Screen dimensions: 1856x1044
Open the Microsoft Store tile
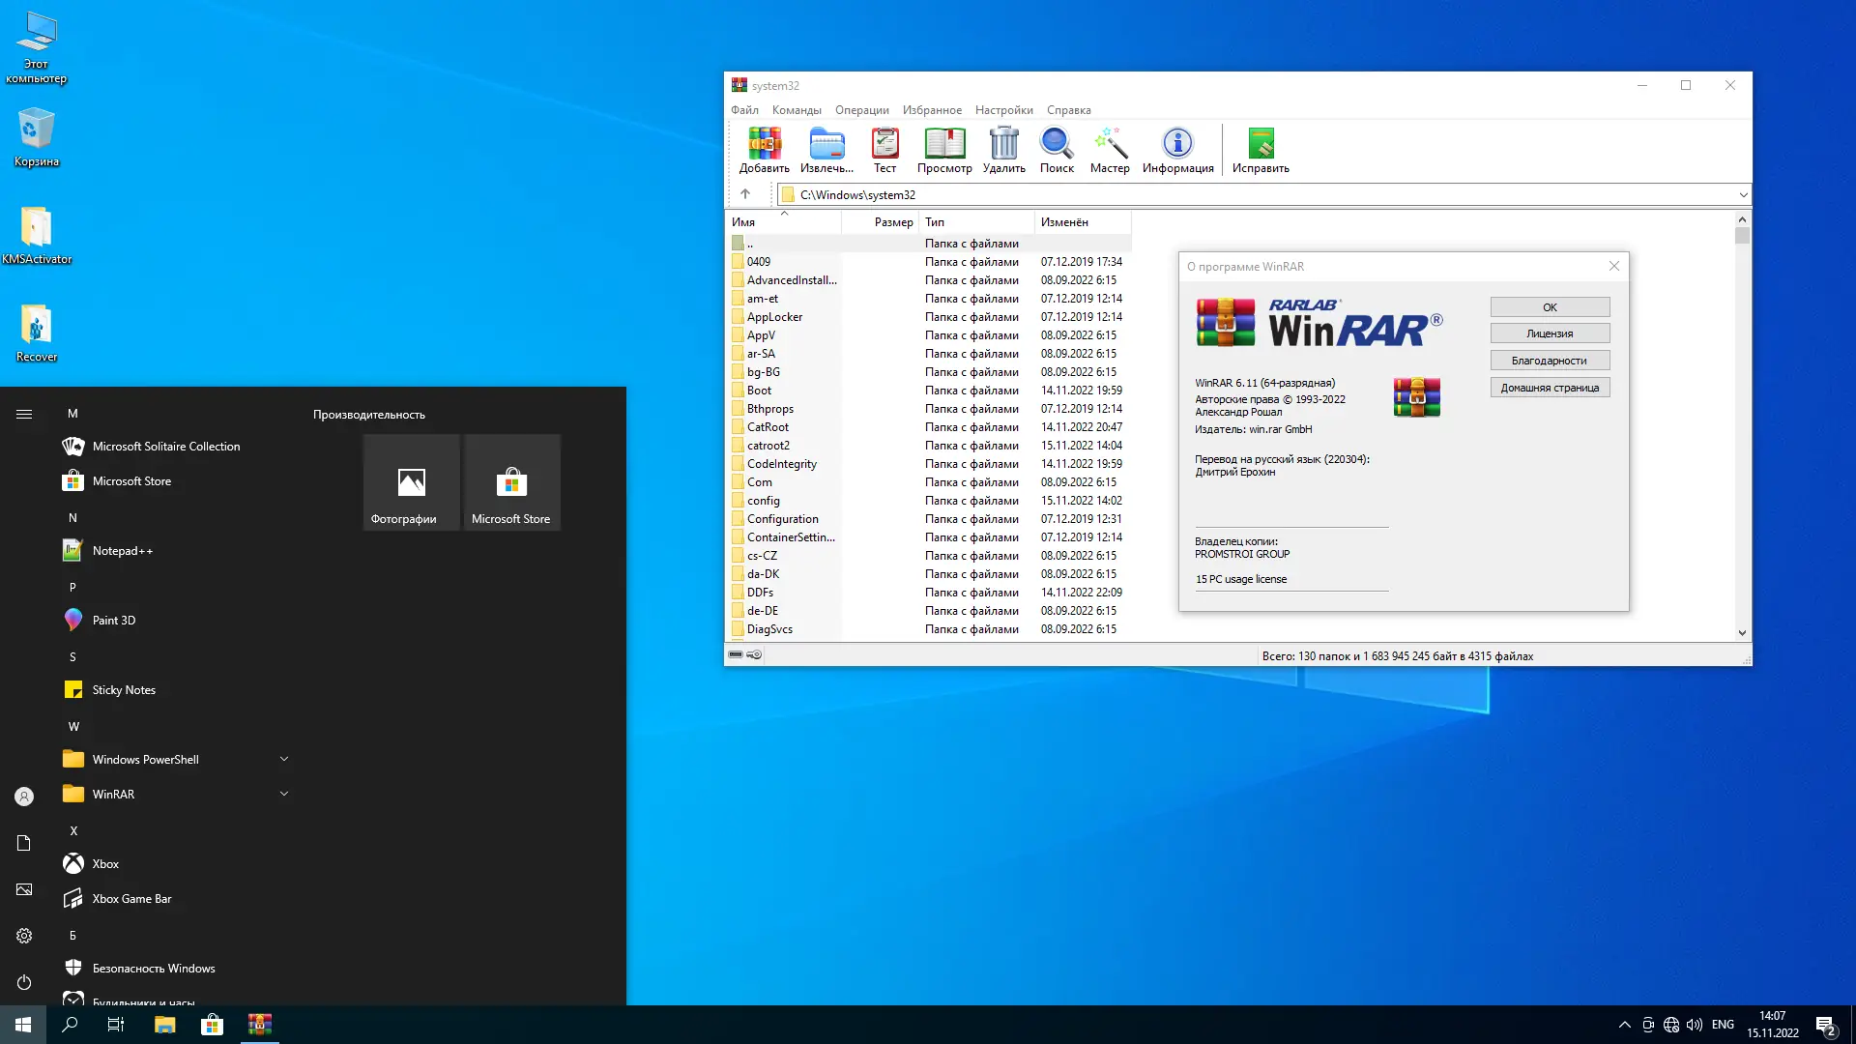coord(511,482)
